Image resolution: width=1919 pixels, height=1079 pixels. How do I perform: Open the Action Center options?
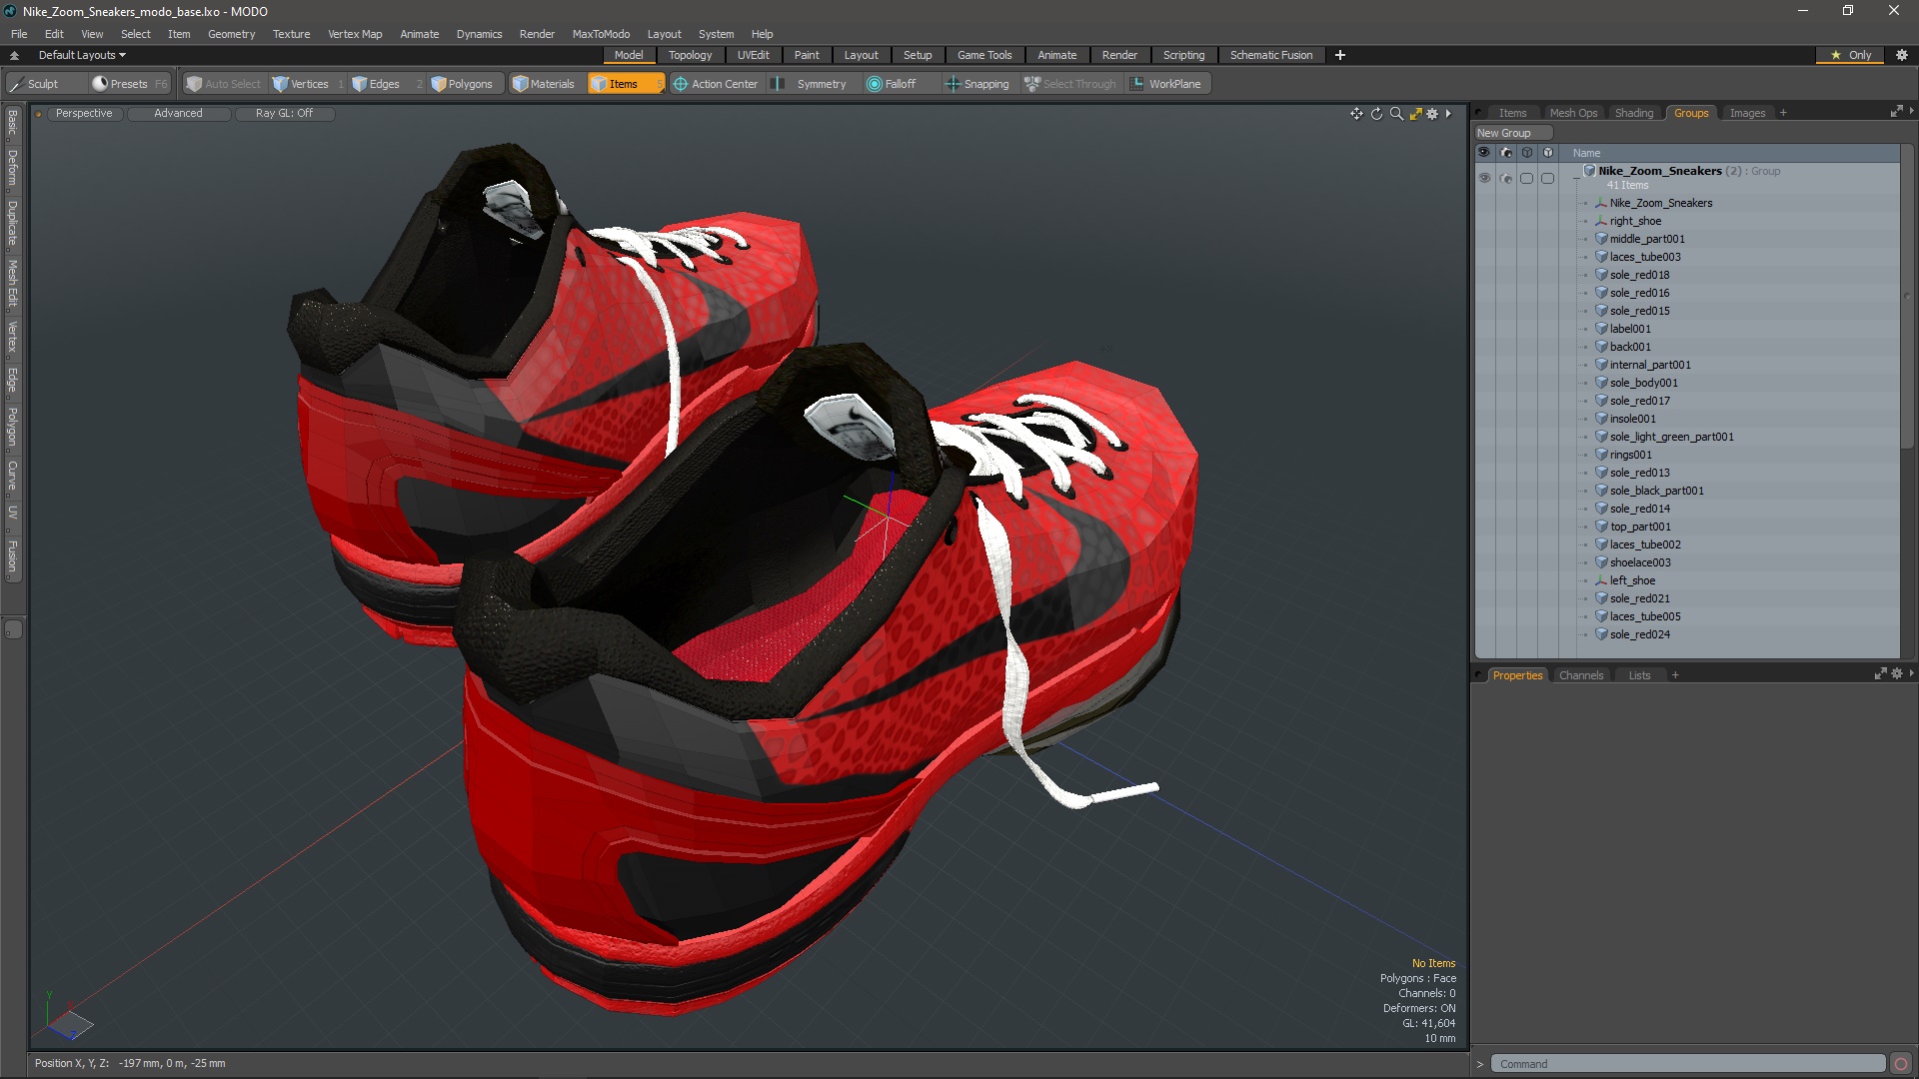pyautogui.click(x=716, y=84)
